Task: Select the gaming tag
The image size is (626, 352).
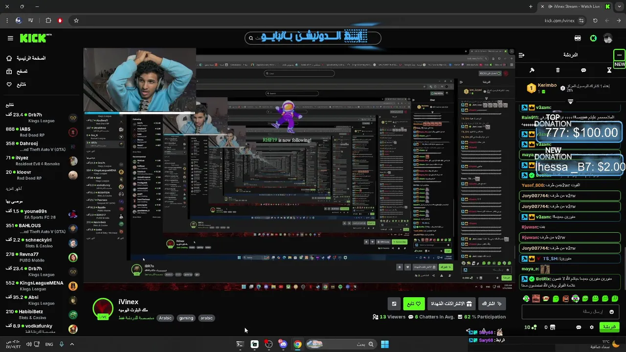Action: 186,318
